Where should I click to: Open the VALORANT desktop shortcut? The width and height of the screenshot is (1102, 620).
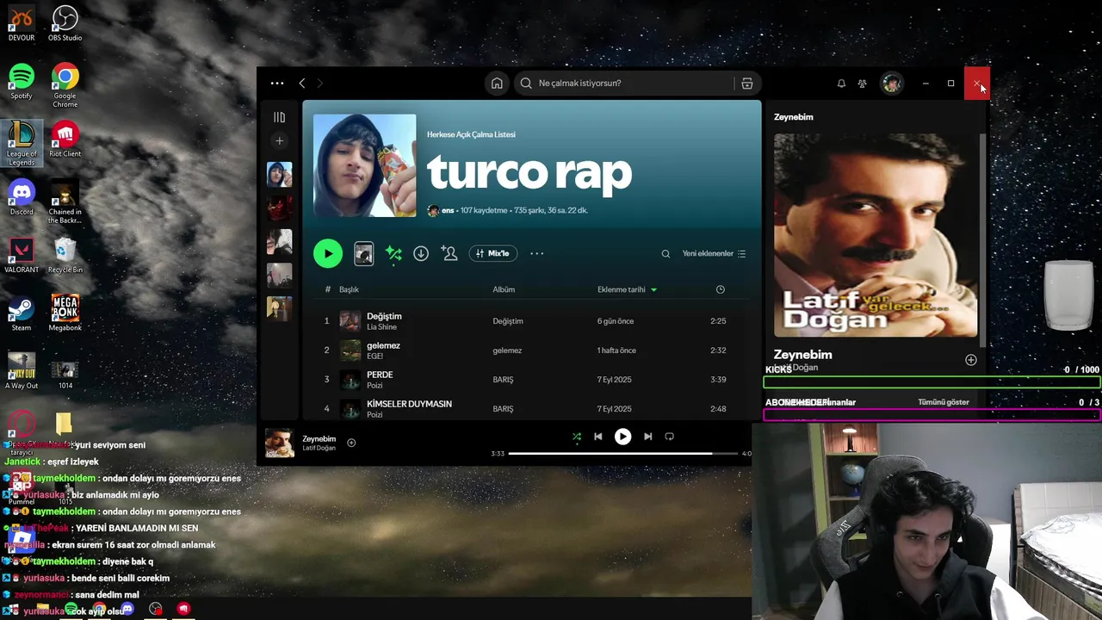pos(22,256)
